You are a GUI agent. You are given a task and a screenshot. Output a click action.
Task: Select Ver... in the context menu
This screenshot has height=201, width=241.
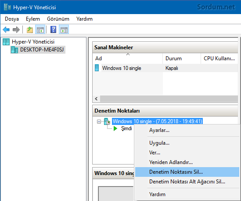click(187, 153)
